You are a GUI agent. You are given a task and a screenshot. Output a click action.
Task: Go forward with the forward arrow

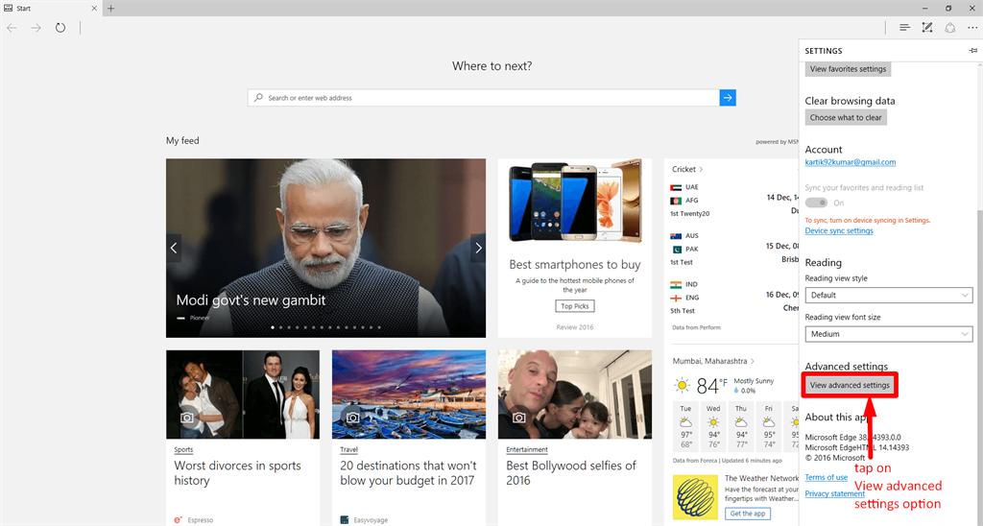pos(36,28)
